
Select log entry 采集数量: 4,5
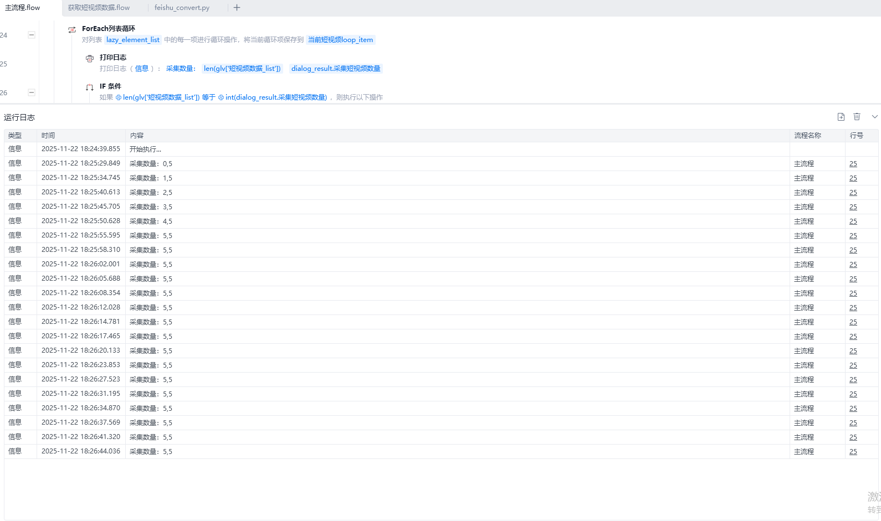pos(151,221)
